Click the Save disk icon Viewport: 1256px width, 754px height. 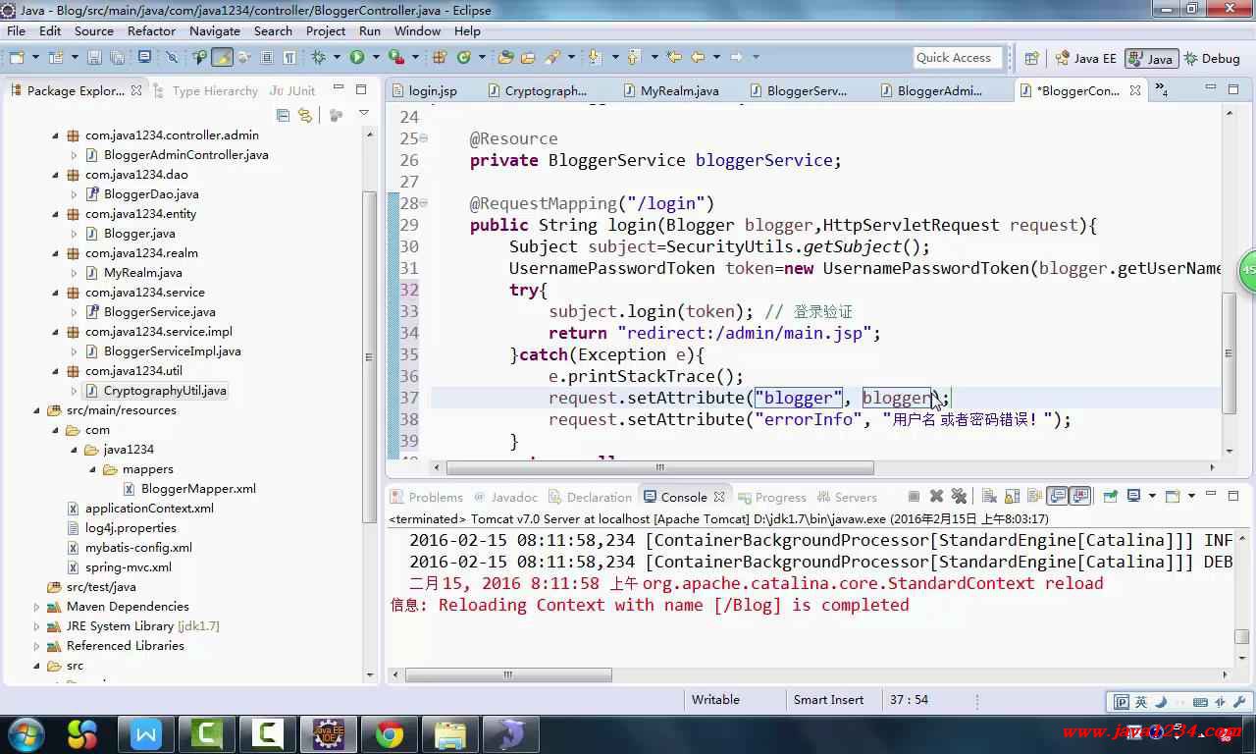(x=94, y=58)
